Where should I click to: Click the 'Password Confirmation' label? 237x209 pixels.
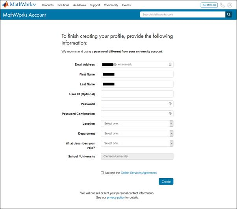point(78,114)
